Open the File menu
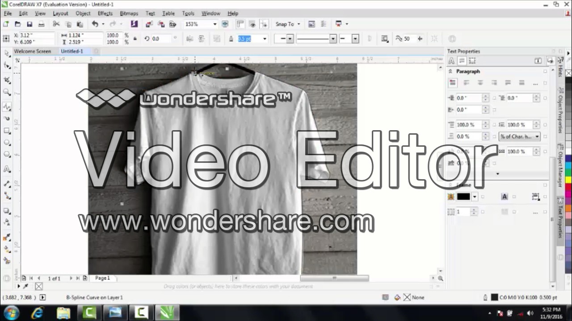This screenshot has width=572, height=321. [x=8, y=13]
